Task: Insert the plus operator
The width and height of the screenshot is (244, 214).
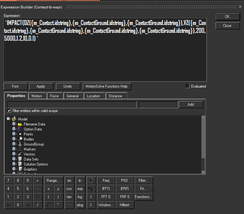Action: pyautogui.click(x=38, y=181)
